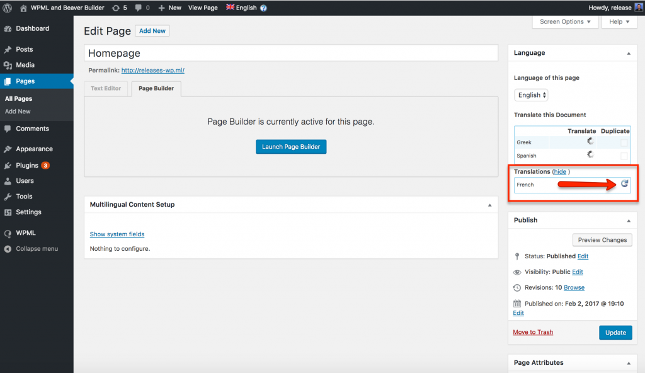Screen dimensions: 645x373
Task: Click the page title field Homepage
Action: click(291, 53)
